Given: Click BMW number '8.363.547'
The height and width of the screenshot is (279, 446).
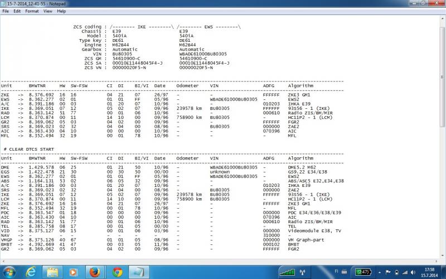Looking at the screenshot, I should [41, 213].
